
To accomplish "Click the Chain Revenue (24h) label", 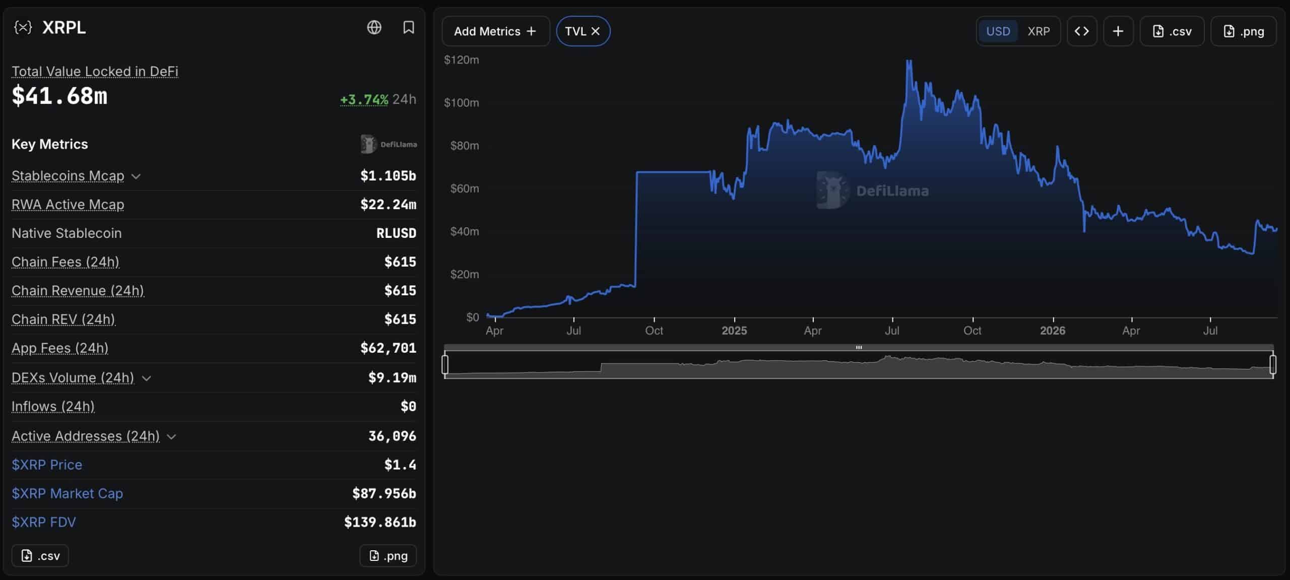I will point(78,290).
